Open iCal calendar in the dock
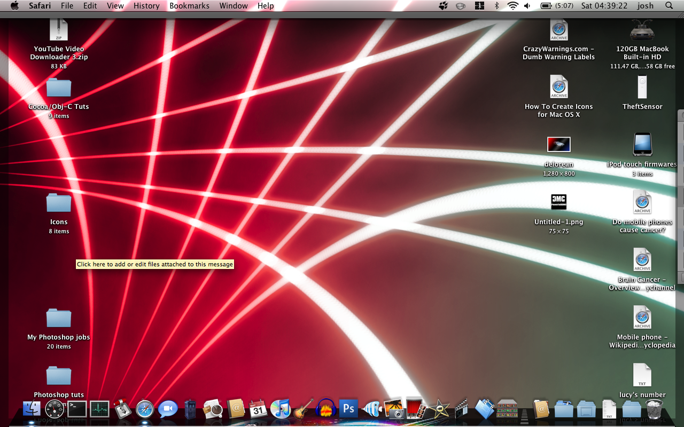This screenshot has height=427, width=684. point(258,409)
